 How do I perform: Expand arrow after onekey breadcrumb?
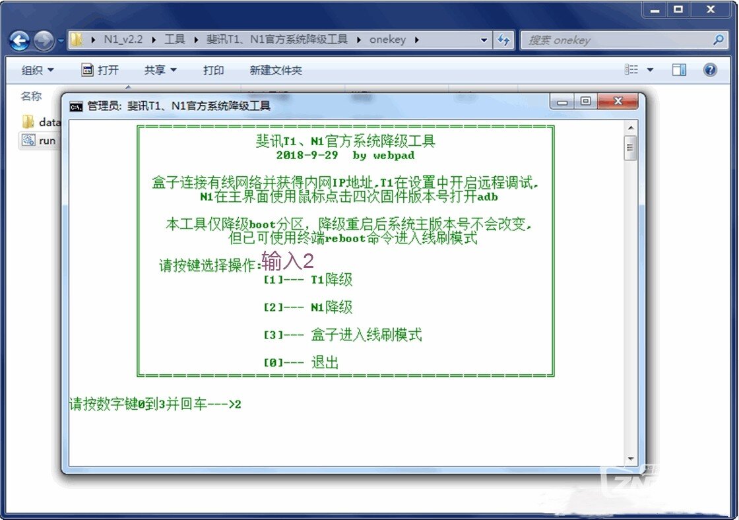coord(416,40)
